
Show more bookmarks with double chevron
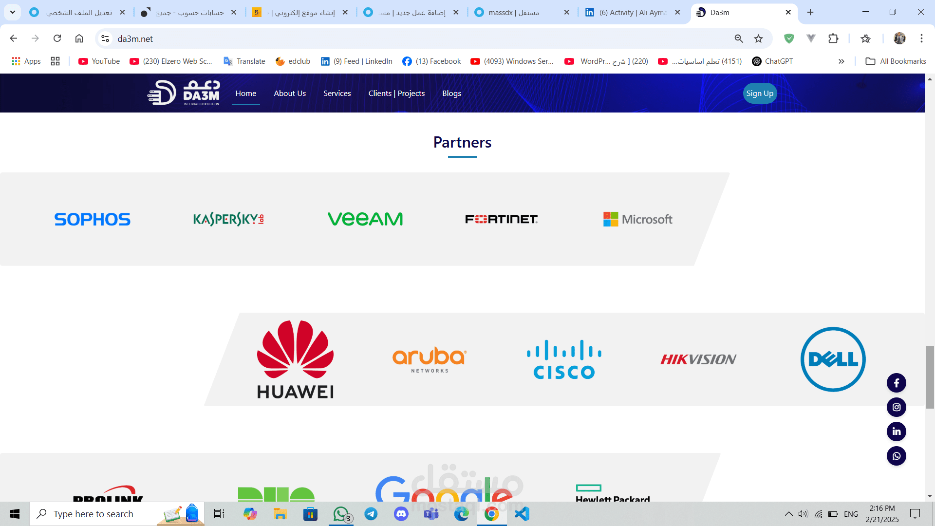pyautogui.click(x=841, y=61)
